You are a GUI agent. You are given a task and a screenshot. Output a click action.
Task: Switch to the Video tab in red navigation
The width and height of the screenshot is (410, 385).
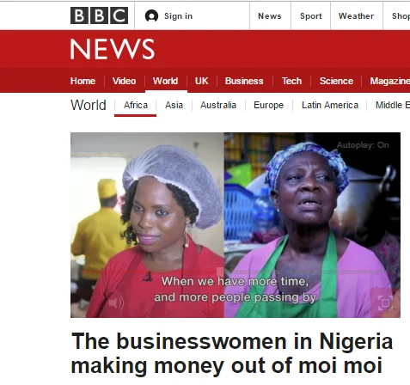coord(124,81)
